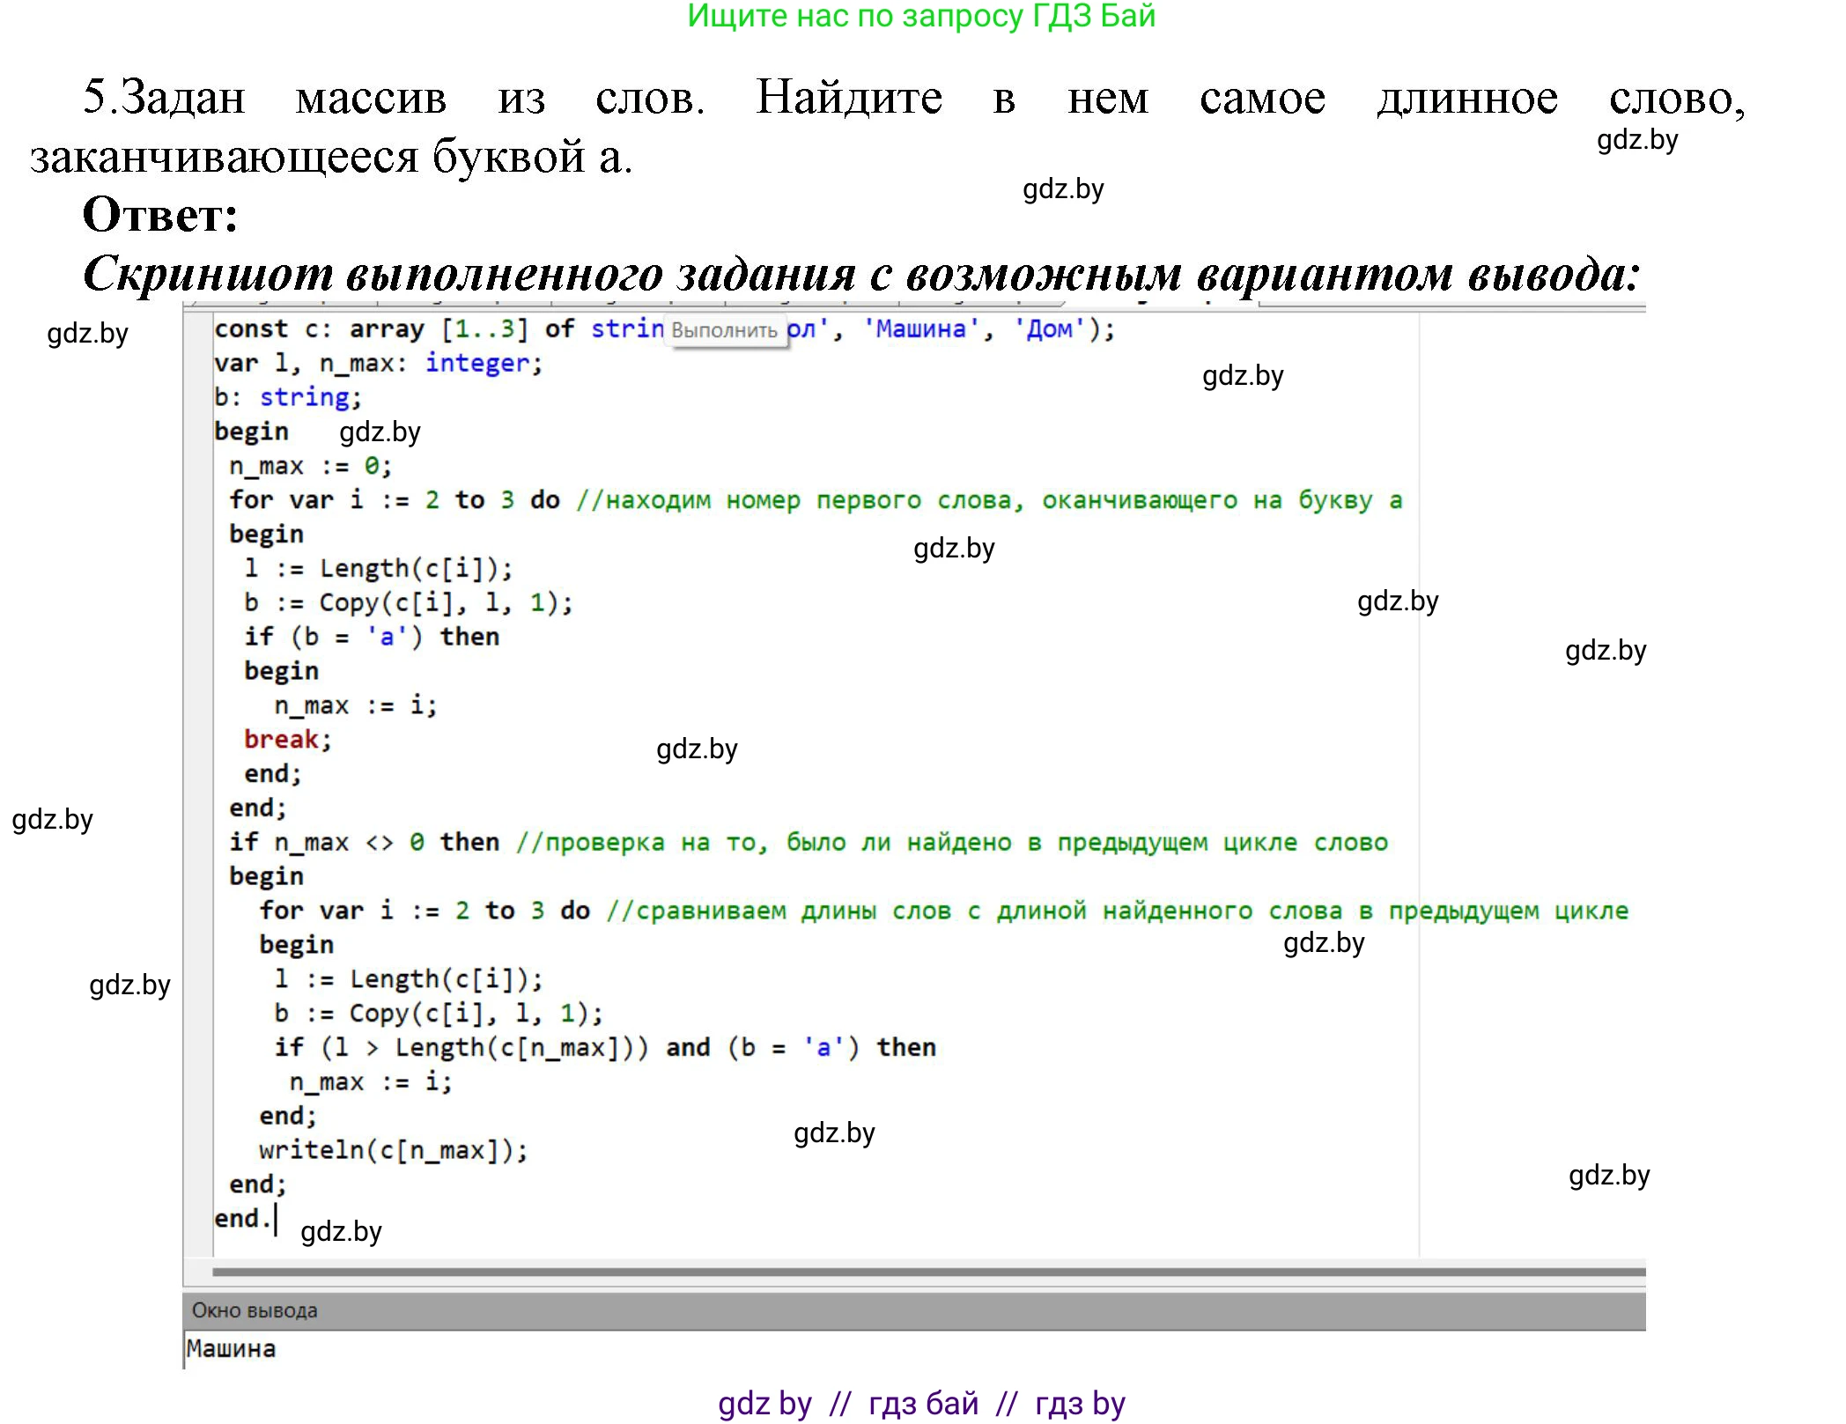This screenshot has width=1846, height=1424.
Task: Click string type in b declaration
Action: pos(305,397)
